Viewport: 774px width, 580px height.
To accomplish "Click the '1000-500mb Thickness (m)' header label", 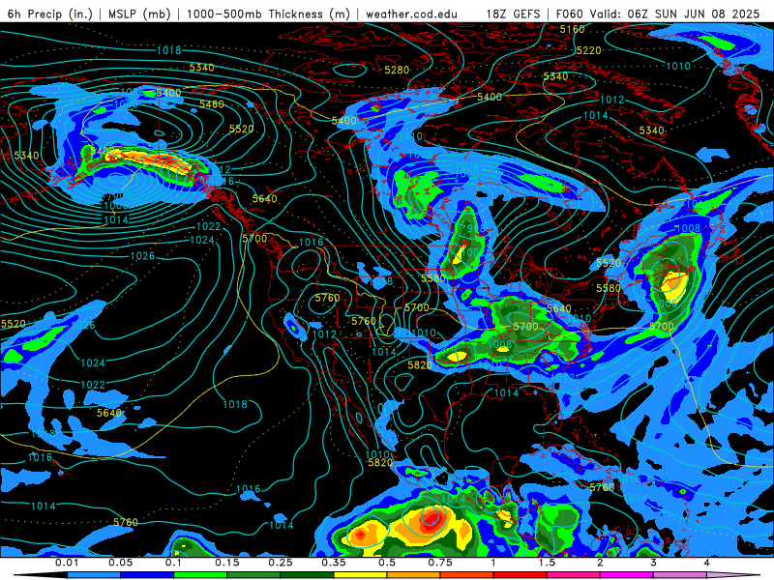I will [268, 14].
